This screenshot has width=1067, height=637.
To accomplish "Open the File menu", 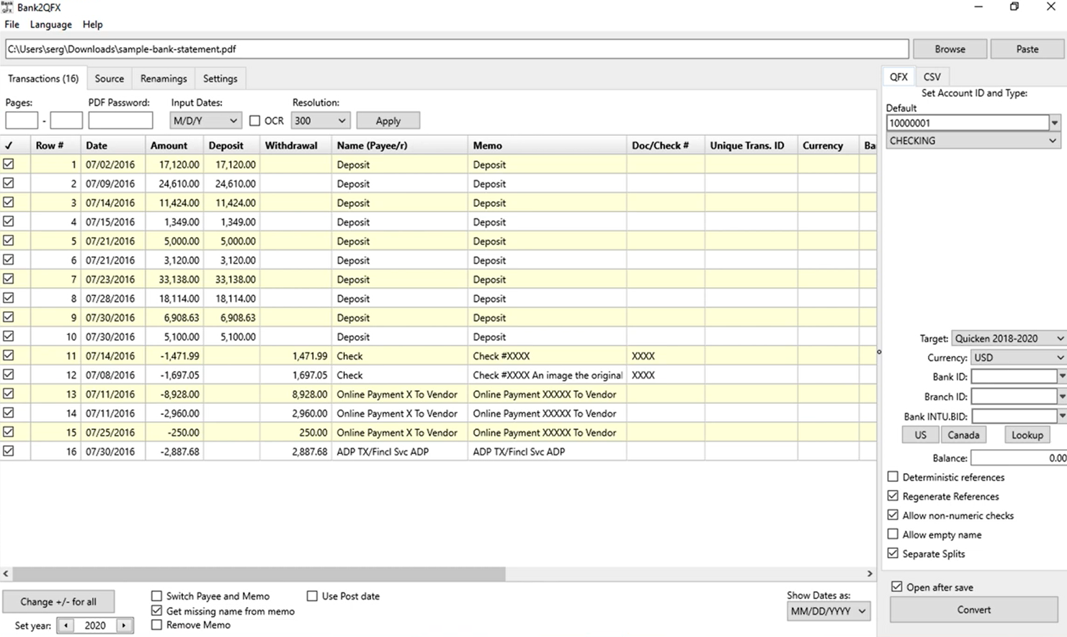I will (x=12, y=25).
